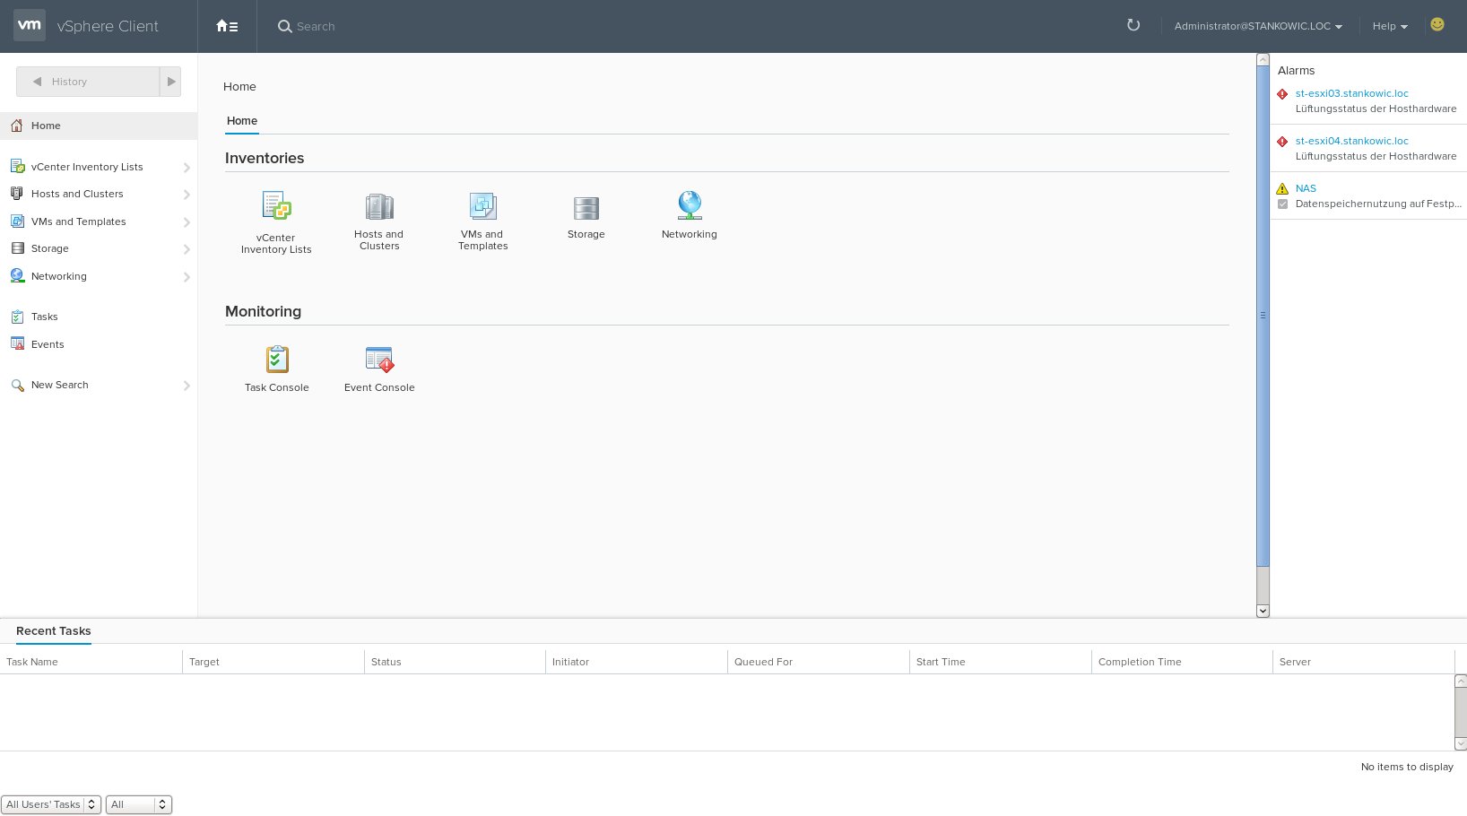Sort by Task Name column header
The width and height of the screenshot is (1467, 816).
[91, 662]
